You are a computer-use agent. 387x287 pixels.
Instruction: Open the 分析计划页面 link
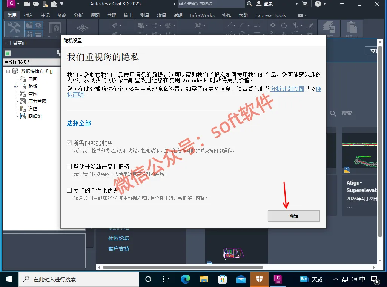pyautogui.click(x=287, y=89)
